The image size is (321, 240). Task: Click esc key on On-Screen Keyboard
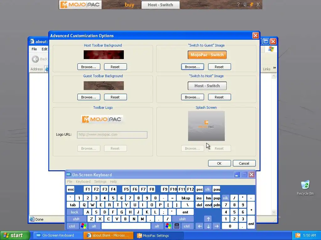click(71, 189)
